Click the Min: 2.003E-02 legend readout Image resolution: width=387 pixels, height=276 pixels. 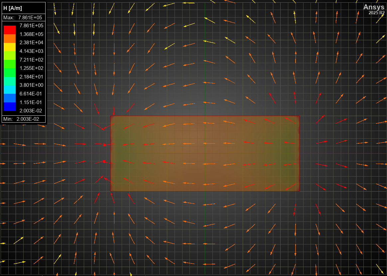click(21, 119)
